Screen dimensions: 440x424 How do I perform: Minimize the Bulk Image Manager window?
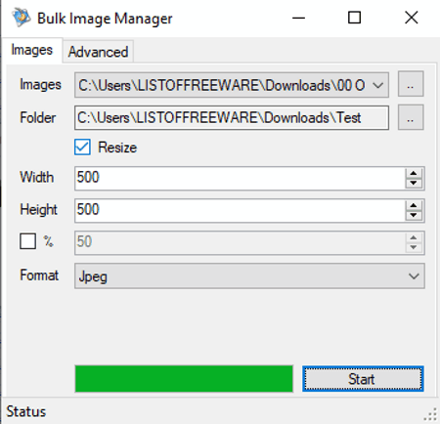pyautogui.click(x=298, y=18)
